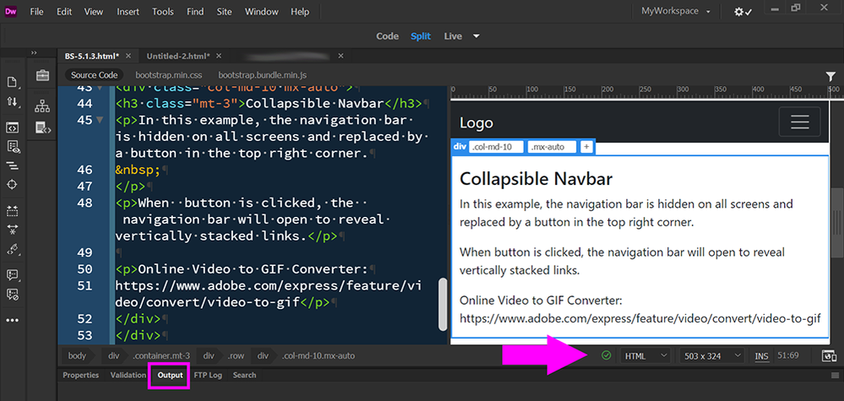This screenshot has height=401, width=844.
Task: Click the filter funnel icon
Action: point(830,76)
